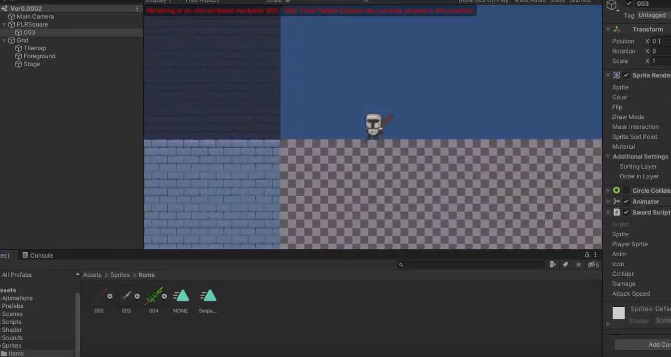Collapse the PLRSquare hierarchy item

coord(5,25)
